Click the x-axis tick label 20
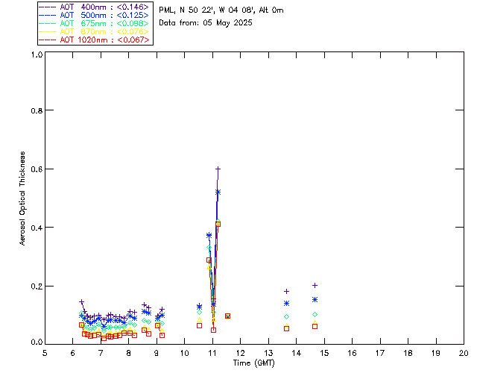 pyautogui.click(x=464, y=353)
